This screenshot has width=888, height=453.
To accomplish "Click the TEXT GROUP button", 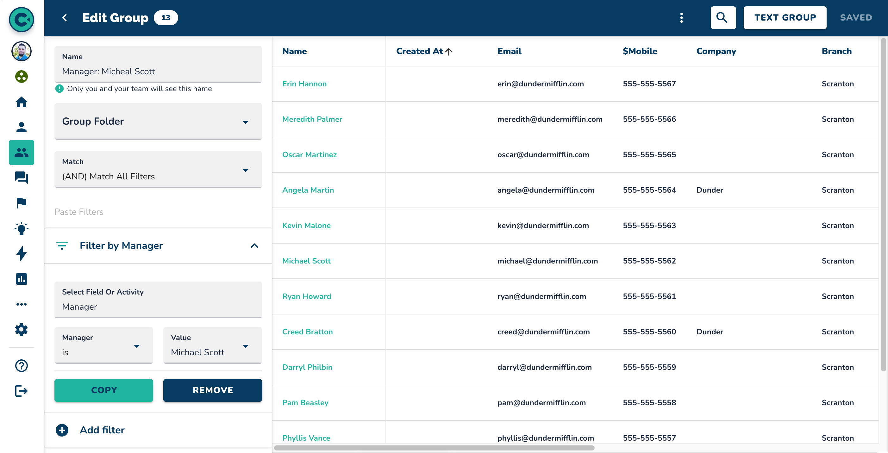I will point(784,18).
